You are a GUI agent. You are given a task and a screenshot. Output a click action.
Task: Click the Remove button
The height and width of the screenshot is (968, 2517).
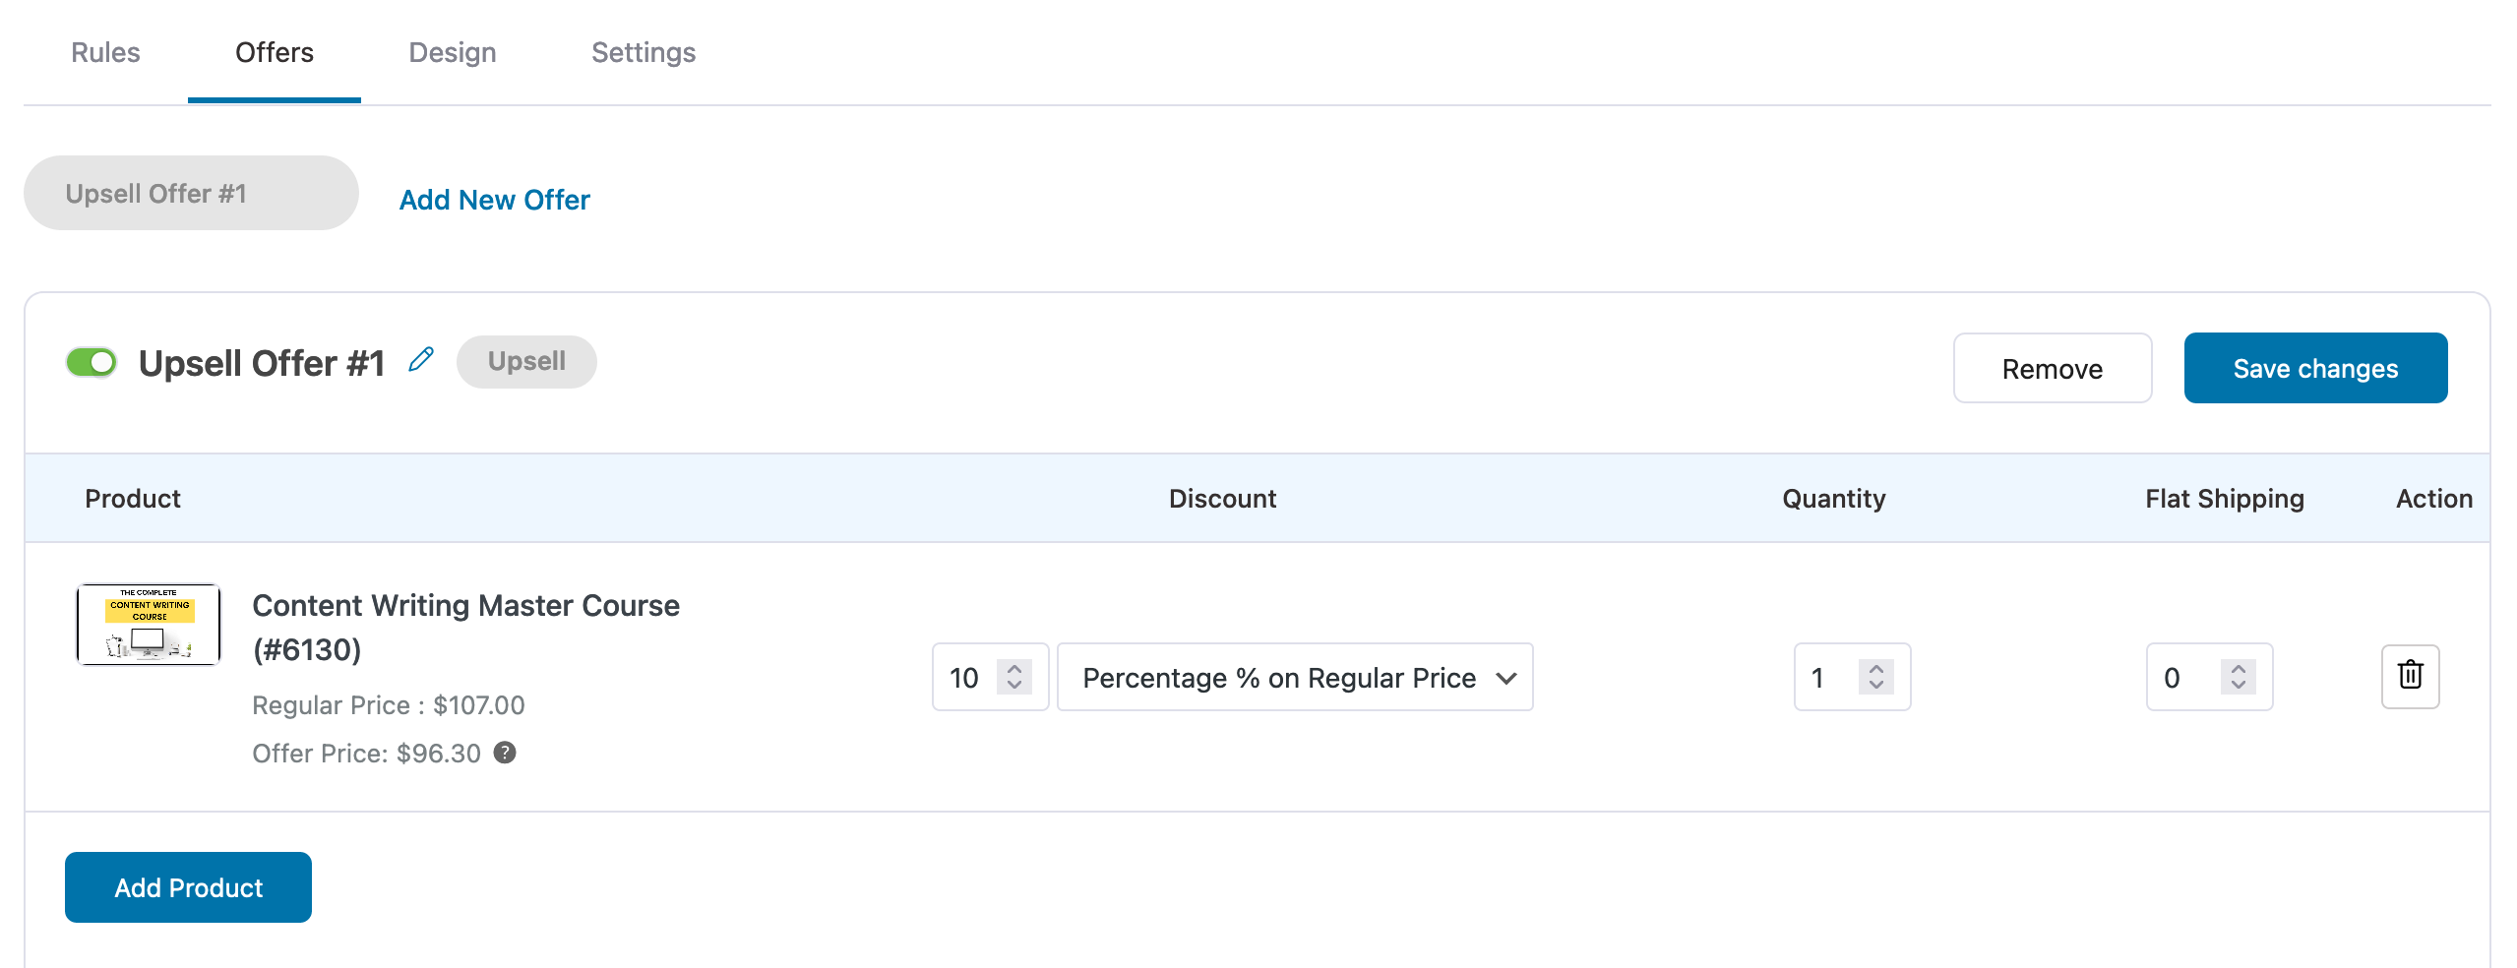click(2052, 368)
